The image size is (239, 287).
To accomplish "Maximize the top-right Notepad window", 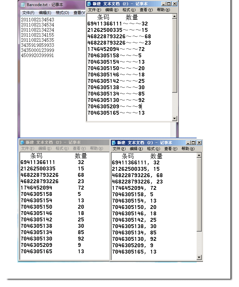I will (x=169, y=4).
